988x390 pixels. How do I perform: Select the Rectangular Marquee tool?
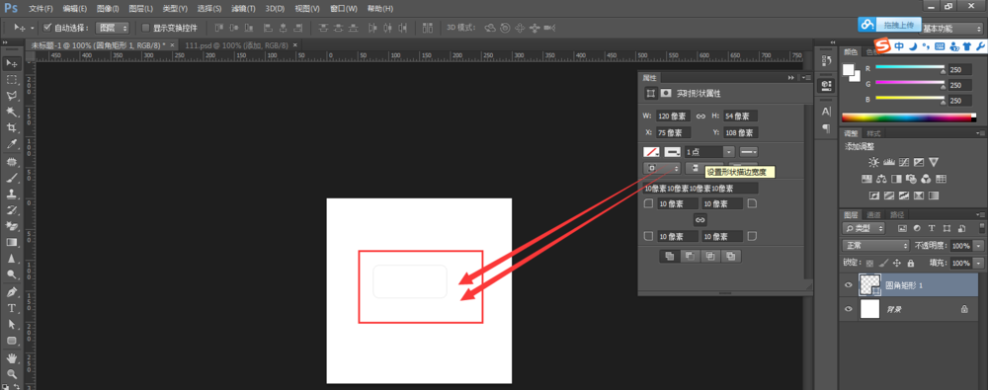coord(11,80)
